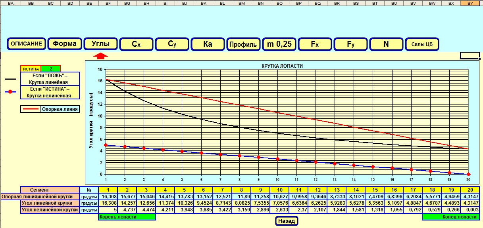
Task: Click the m 0,25 button
Action: 279,44
